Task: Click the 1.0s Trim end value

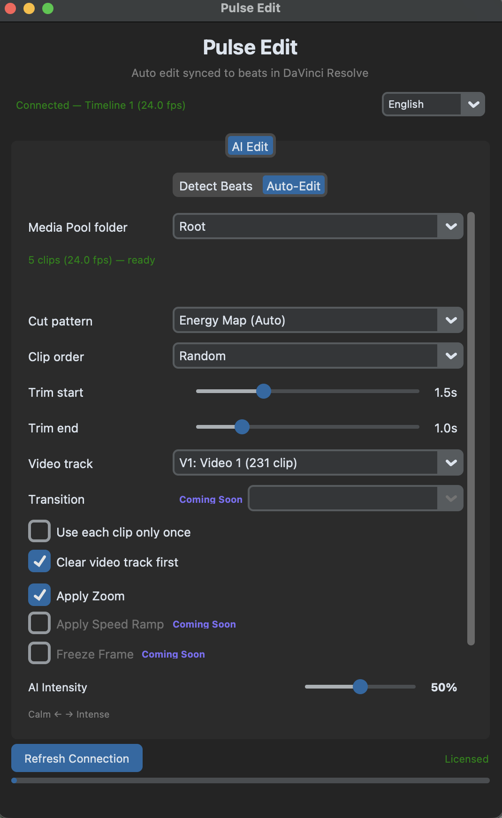Action: pyautogui.click(x=446, y=428)
